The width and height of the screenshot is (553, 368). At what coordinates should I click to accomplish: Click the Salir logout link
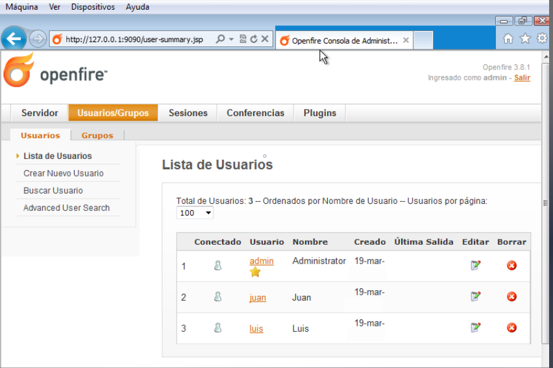522,78
